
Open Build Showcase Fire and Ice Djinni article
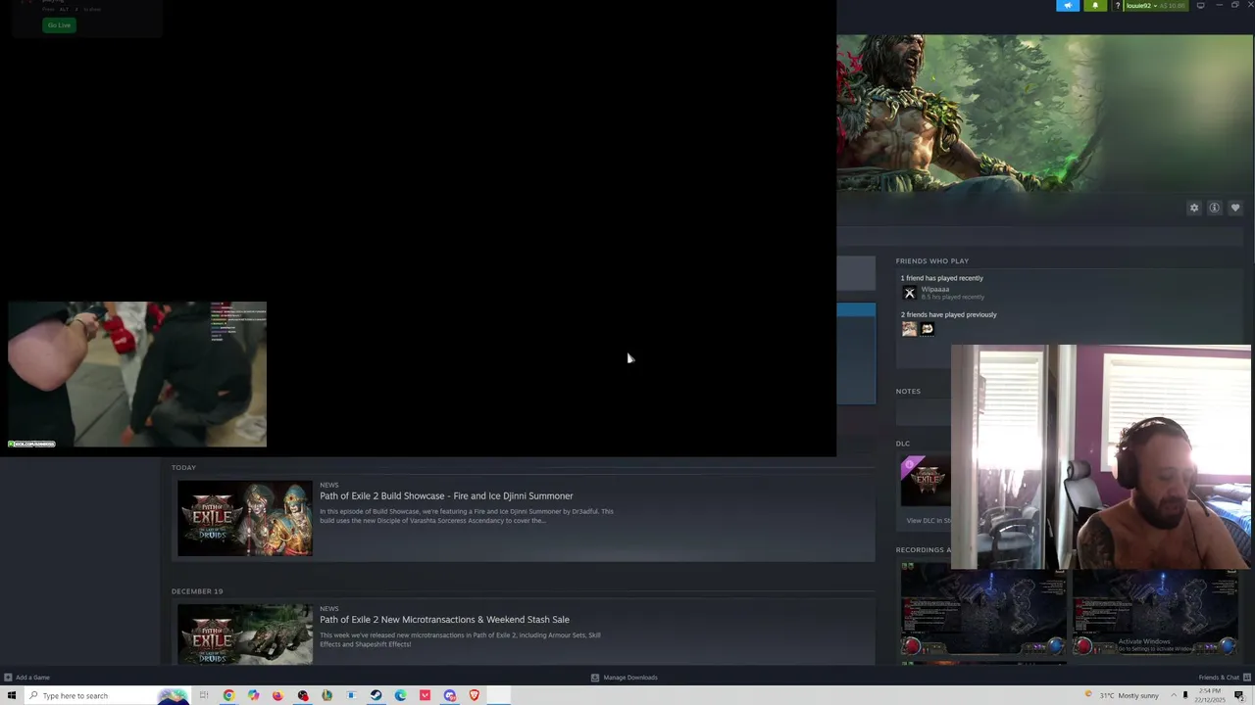click(x=446, y=495)
